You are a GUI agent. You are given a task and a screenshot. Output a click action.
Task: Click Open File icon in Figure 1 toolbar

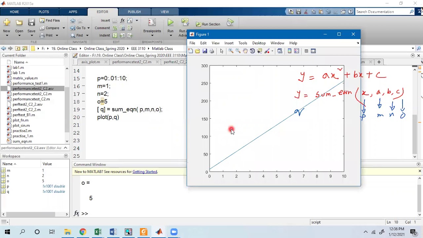[x=197, y=51]
